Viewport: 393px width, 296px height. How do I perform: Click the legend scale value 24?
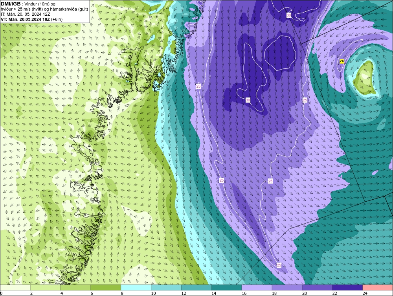(x=365, y=293)
